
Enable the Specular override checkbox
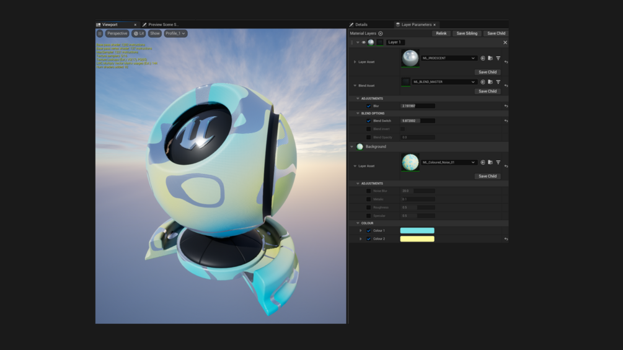[368, 216]
